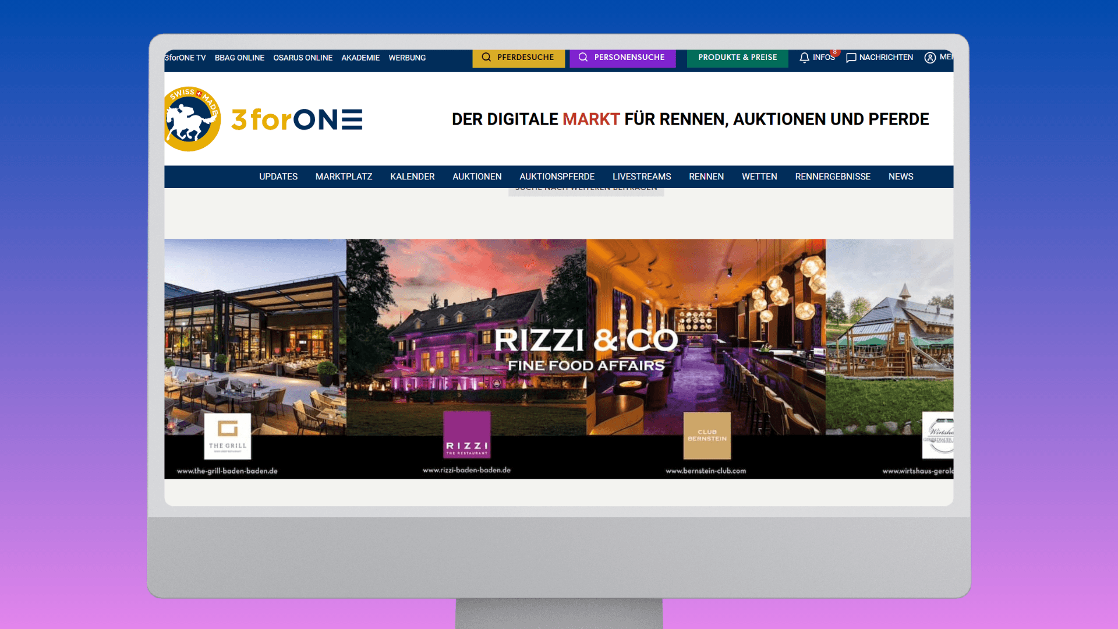Open the Osarus Online top link

(x=302, y=58)
